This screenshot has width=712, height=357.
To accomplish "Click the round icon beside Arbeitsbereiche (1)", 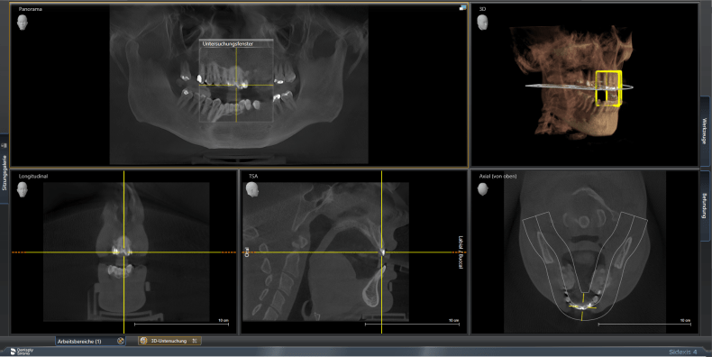I will coord(121,341).
